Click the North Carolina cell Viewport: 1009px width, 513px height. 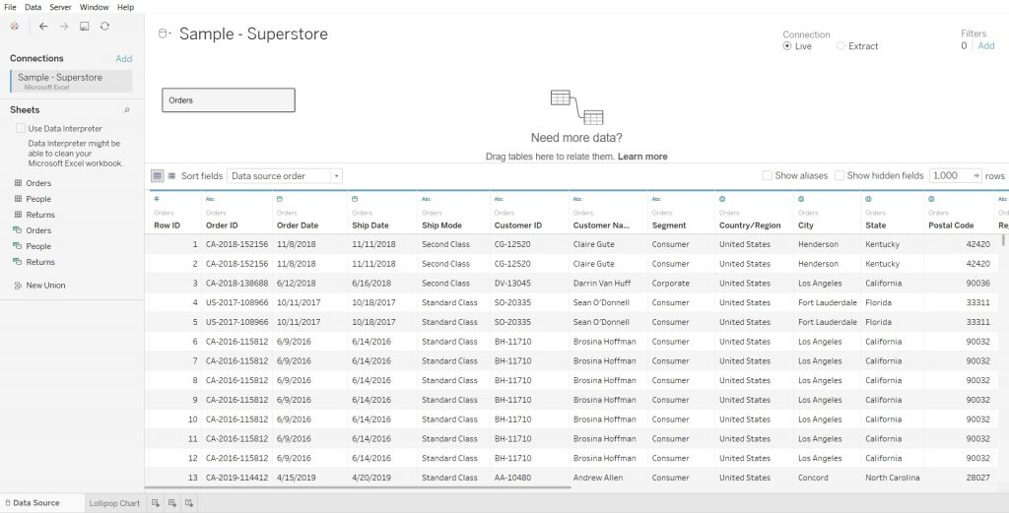point(892,478)
